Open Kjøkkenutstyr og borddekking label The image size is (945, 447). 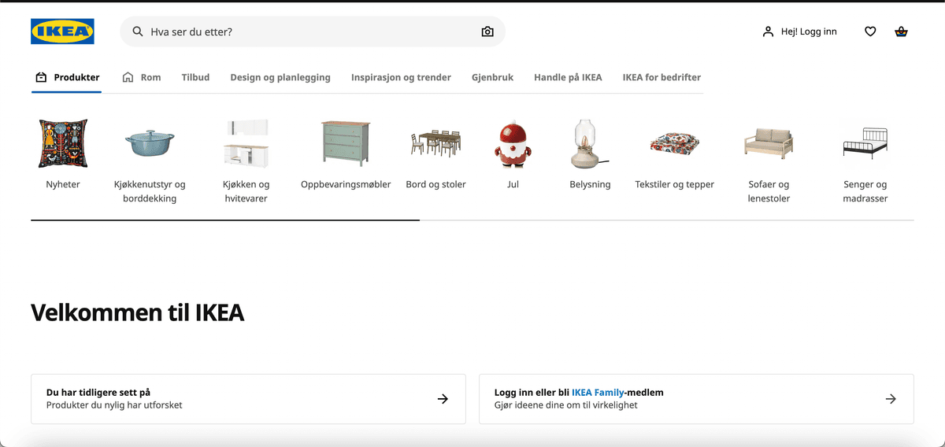tap(150, 191)
